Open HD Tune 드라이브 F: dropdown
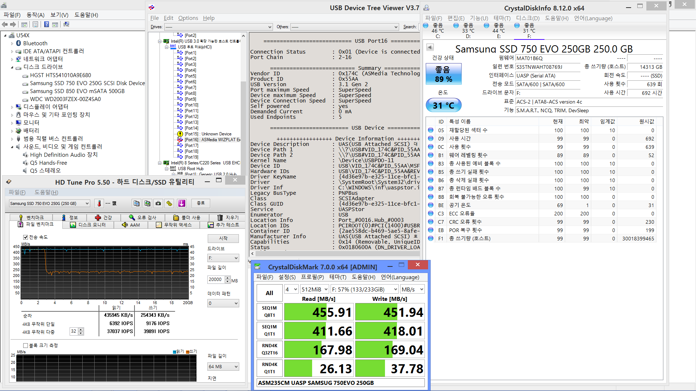696x391 pixels. click(223, 258)
